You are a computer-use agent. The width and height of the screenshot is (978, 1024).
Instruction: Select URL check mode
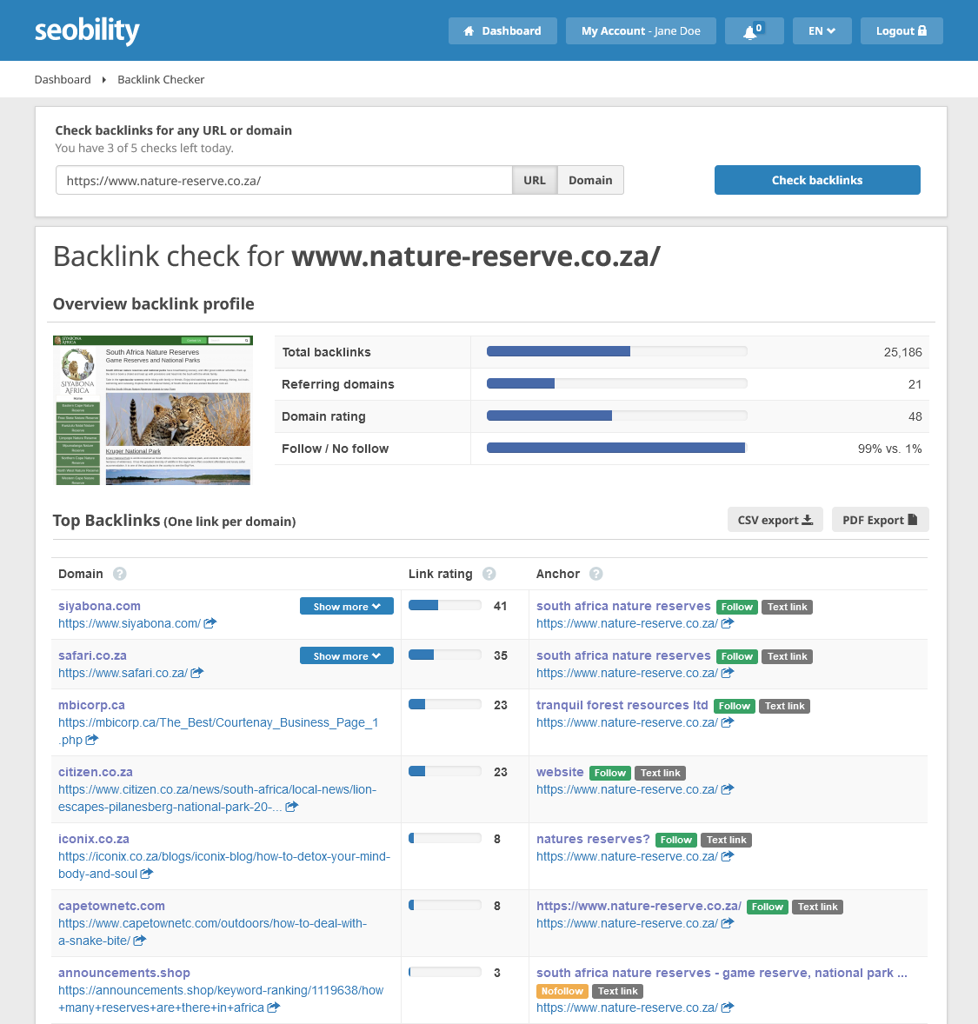click(x=535, y=180)
